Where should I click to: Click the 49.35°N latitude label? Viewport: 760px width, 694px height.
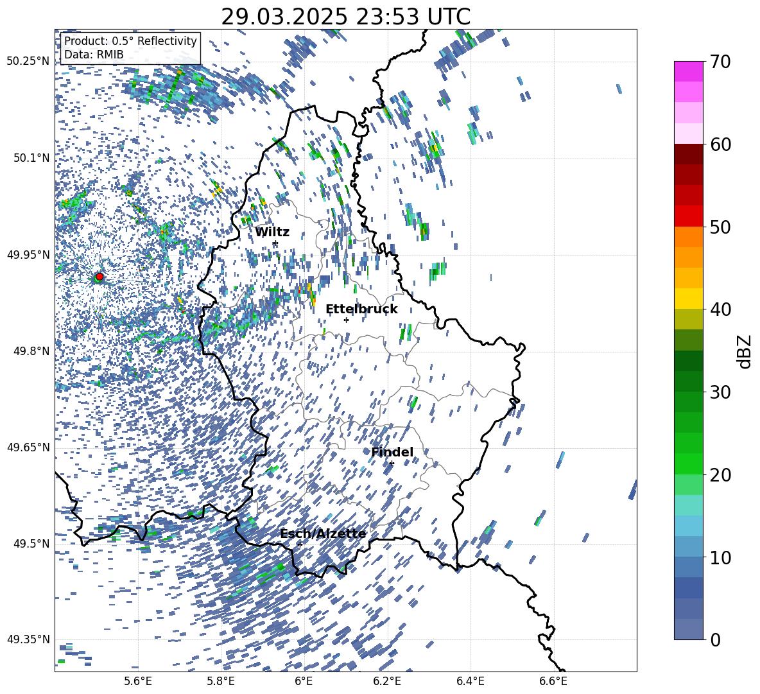point(28,639)
